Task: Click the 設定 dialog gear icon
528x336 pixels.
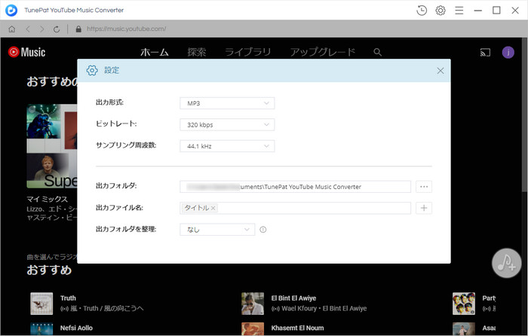Action: [92, 70]
